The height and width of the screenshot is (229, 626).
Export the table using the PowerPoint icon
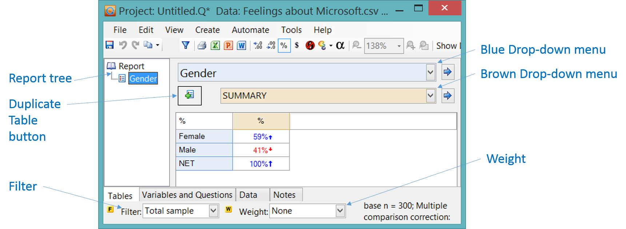point(228,45)
